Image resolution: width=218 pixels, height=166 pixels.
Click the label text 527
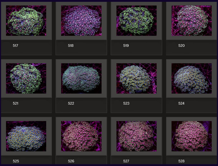coord(126,161)
